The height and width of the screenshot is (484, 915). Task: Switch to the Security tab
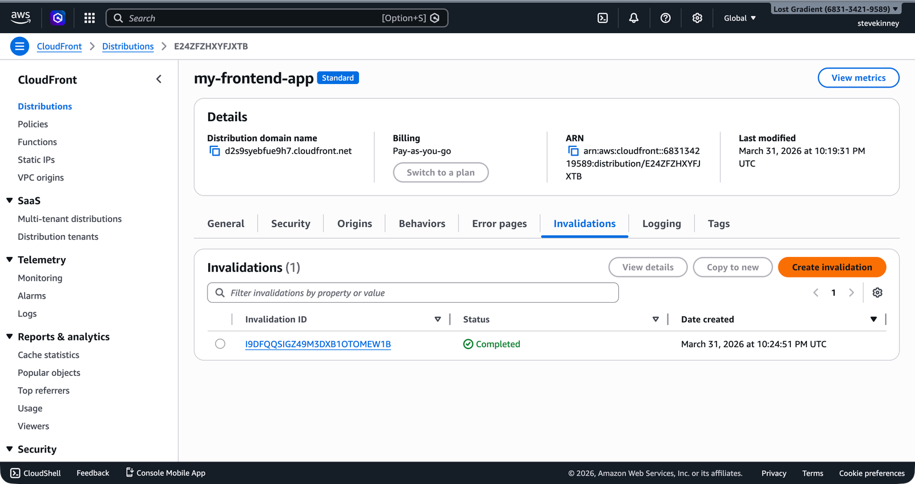click(x=291, y=224)
